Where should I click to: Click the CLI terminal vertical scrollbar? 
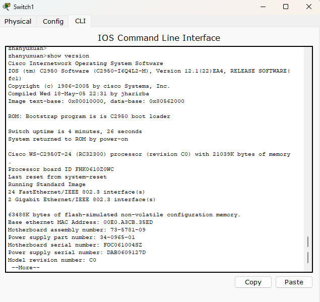click(308, 159)
